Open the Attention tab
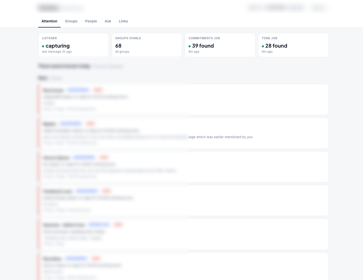 49,21
